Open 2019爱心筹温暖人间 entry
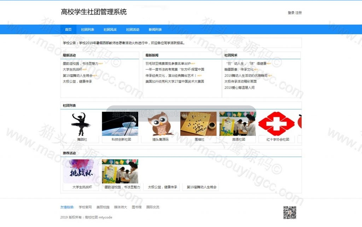Image resolution: width=362 pixels, height=227 pixels. point(239,88)
